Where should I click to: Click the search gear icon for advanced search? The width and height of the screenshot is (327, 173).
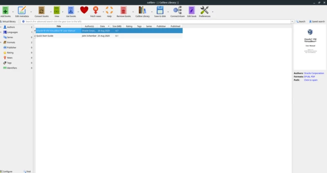coord(23,22)
